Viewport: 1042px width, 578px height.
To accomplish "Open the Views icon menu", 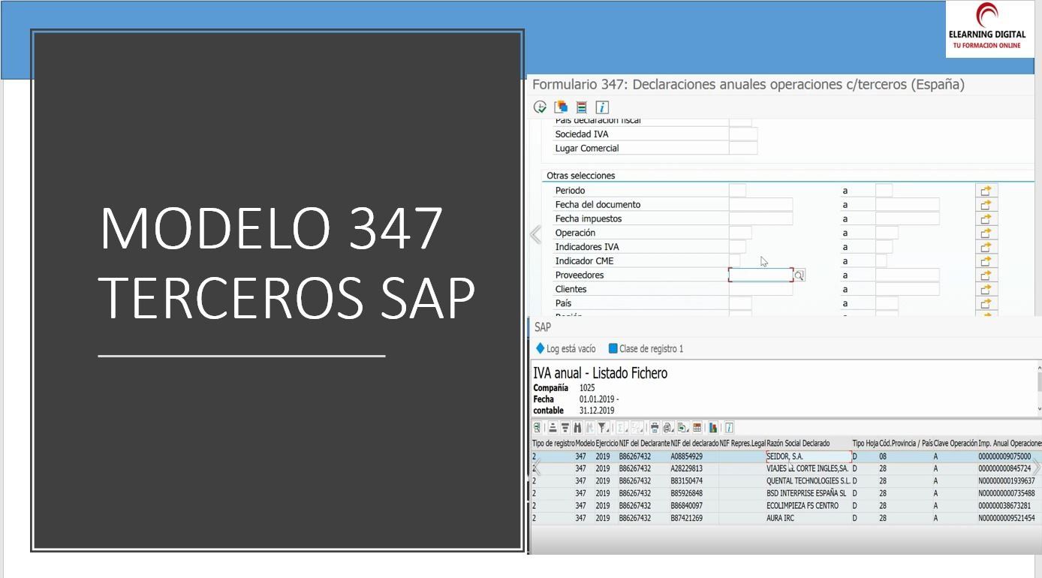I will click(668, 428).
